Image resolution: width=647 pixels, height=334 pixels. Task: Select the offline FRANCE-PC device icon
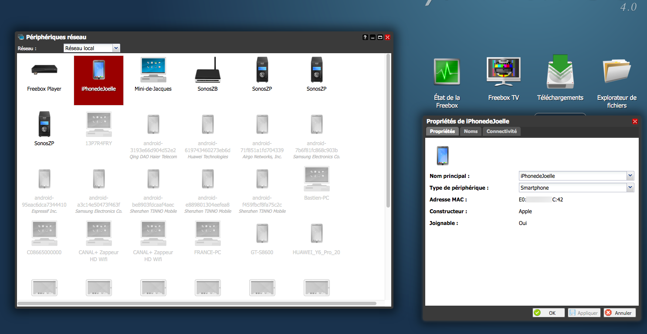tap(207, 234)
